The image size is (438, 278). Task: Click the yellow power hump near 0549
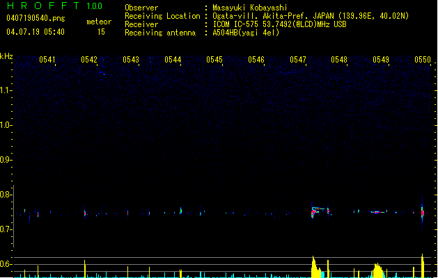[x=377, y=270]
